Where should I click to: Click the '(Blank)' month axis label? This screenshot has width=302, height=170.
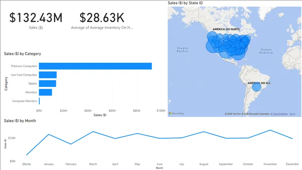click(26, 164)
